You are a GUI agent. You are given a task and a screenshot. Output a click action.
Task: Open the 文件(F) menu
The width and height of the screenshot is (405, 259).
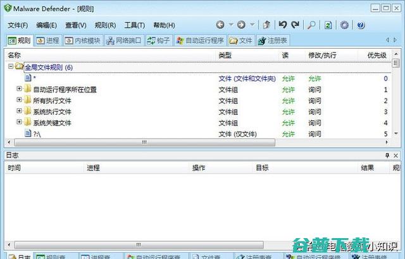(18, 25)
